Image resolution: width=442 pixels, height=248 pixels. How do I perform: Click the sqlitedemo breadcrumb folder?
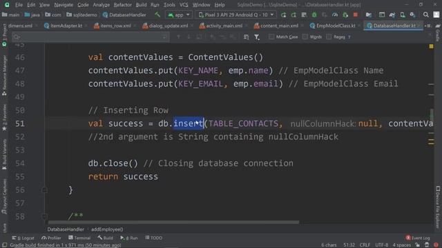(81, 14)
